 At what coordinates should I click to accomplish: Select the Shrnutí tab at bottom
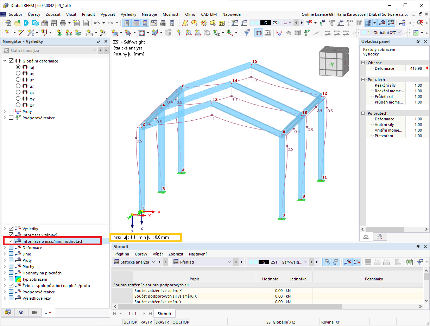(165, 313)
